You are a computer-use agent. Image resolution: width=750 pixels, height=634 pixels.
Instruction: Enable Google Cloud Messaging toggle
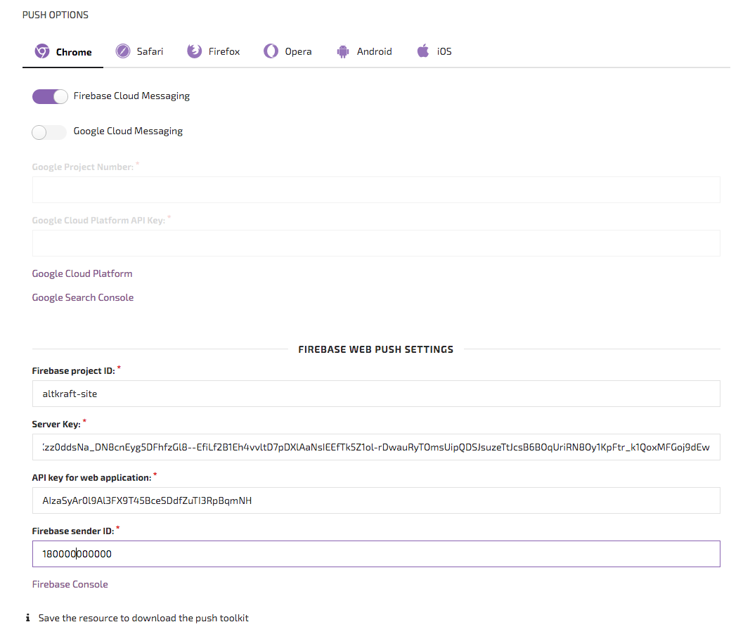point(49,132)
